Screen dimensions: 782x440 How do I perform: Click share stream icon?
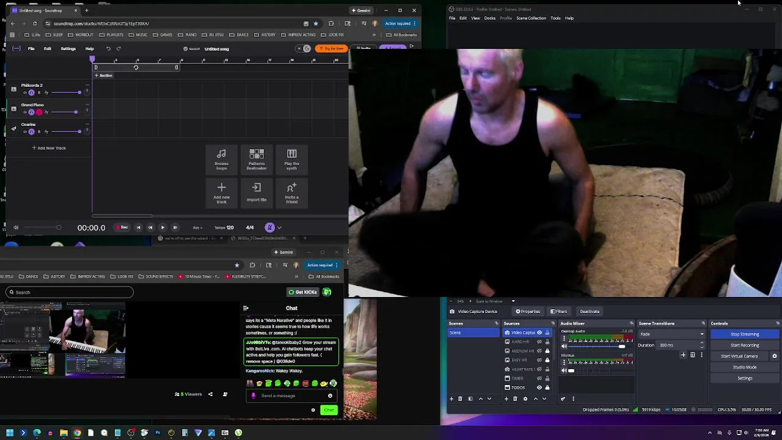point(210,395)
